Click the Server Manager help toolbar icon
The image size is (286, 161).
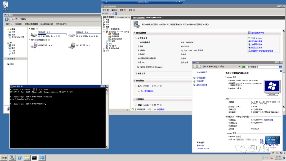tap(116, 14)
